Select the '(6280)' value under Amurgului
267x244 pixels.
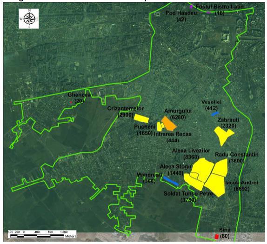click(178, 118)
